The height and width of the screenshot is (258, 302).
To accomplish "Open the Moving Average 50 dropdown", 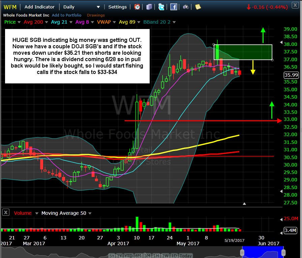I will click(x=90, y=213).
